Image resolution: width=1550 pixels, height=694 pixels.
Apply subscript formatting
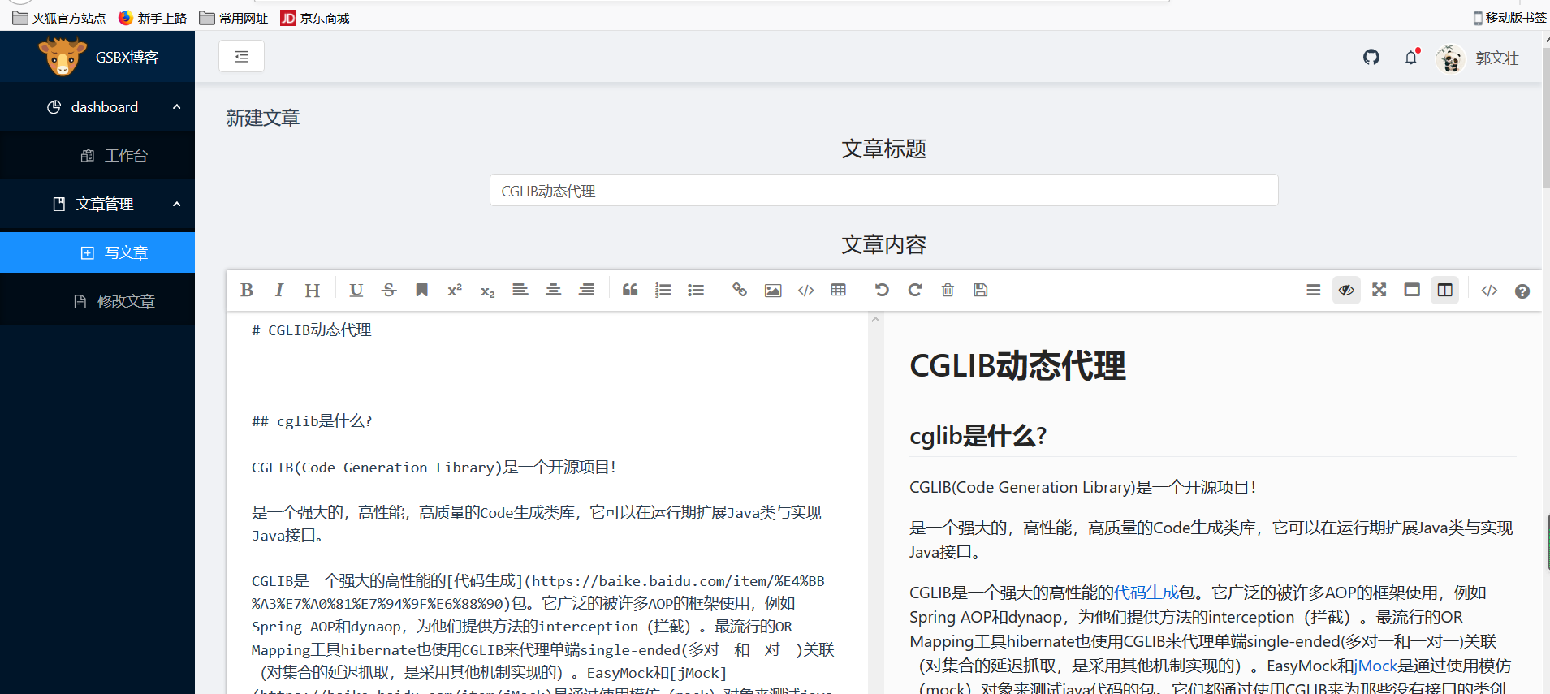point(487,291)
